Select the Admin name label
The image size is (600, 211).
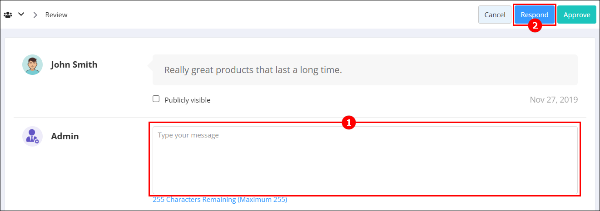(65, 136)
